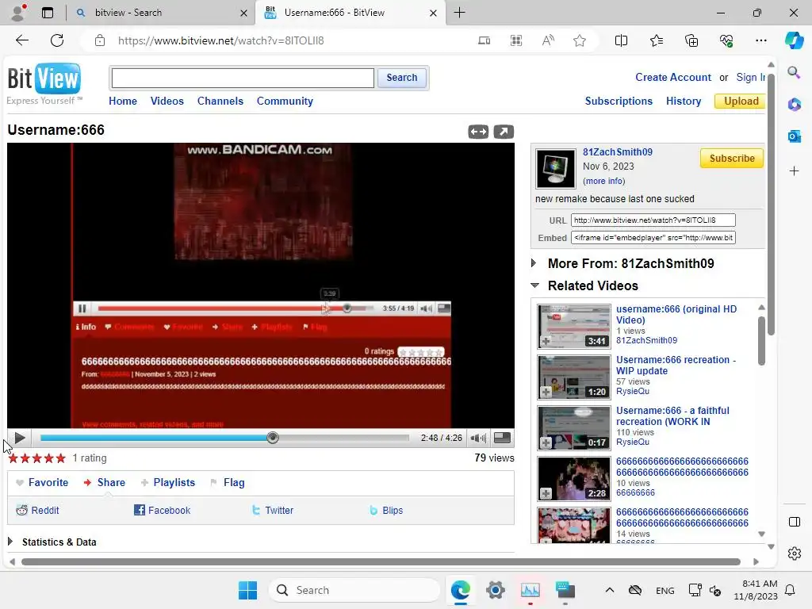The width and height of the screenshot is (812, 609).
Task: Open the Videos menu item
Action: point(167,101)
